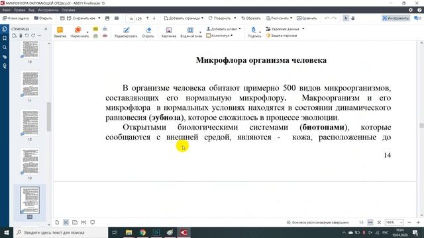424x238 pixels.
Task: Click the Watermark (Водяной знак) icon
Action: pyautogui.click(x=190, y=30)
